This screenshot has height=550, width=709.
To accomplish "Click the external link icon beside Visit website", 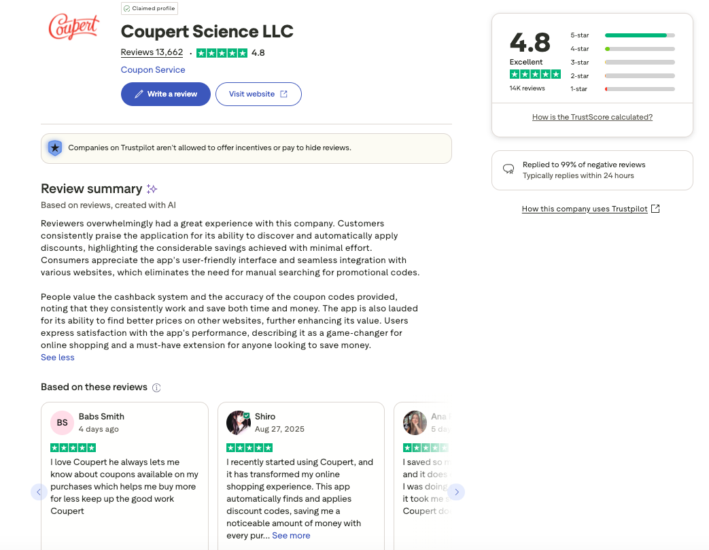I will point(283,94).
